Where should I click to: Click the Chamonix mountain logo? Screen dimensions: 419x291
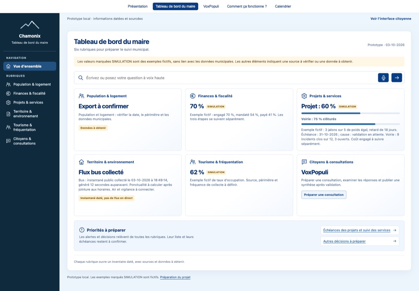coord(30,25)
